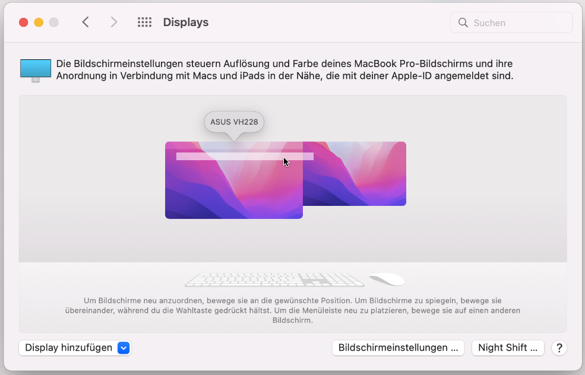This screenshot has width=585, height=375.
Task: Open Bildschirmeinstellungen settings
Action: coord(398,348)
